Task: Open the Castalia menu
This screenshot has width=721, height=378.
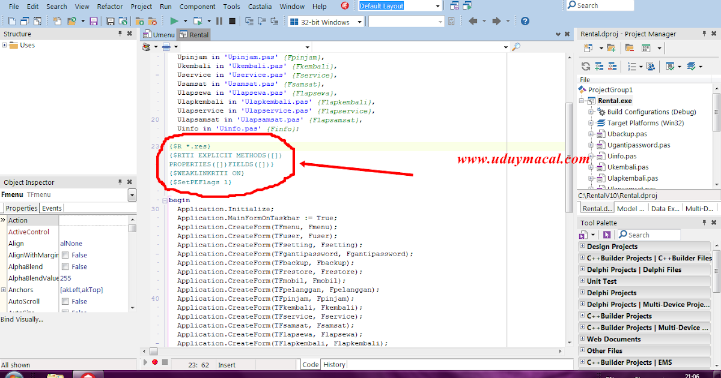Action: coord(259,6)
